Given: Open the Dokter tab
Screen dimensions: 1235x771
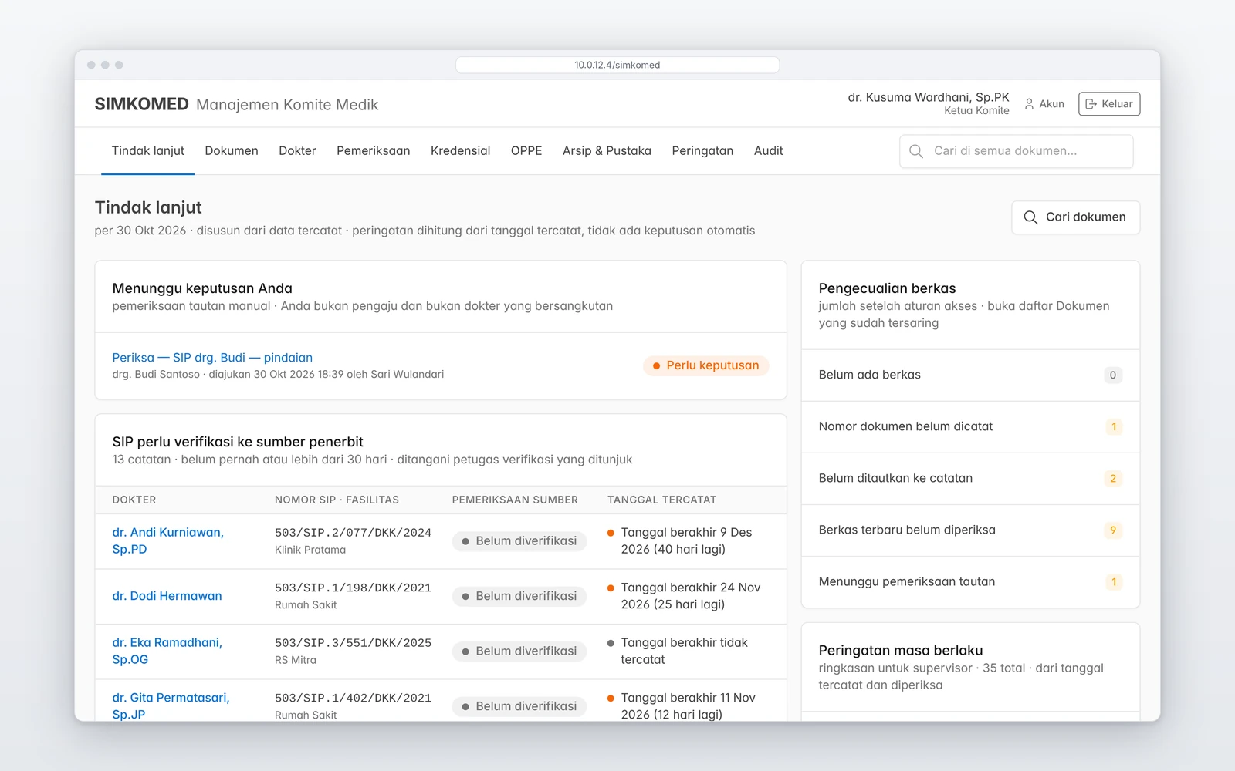Looking at the screenshot, I should (x=297, y=151).
